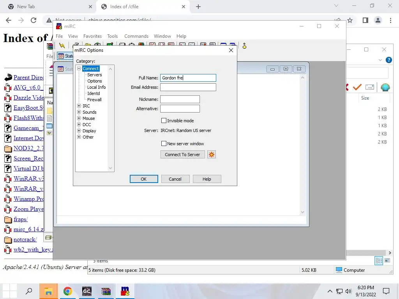This screenshot has width=399, height=299.
Task: Open the mIRC Tools menu
Action: [x=112, y=36]
